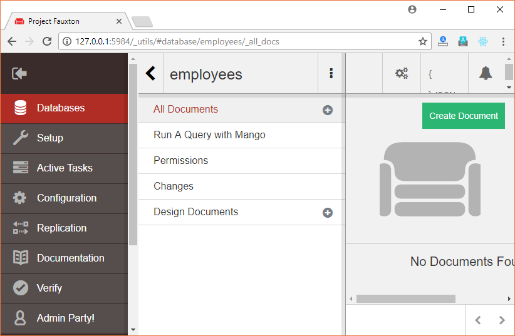Open the Setup page
515x336 pixels.
point(64,138)
